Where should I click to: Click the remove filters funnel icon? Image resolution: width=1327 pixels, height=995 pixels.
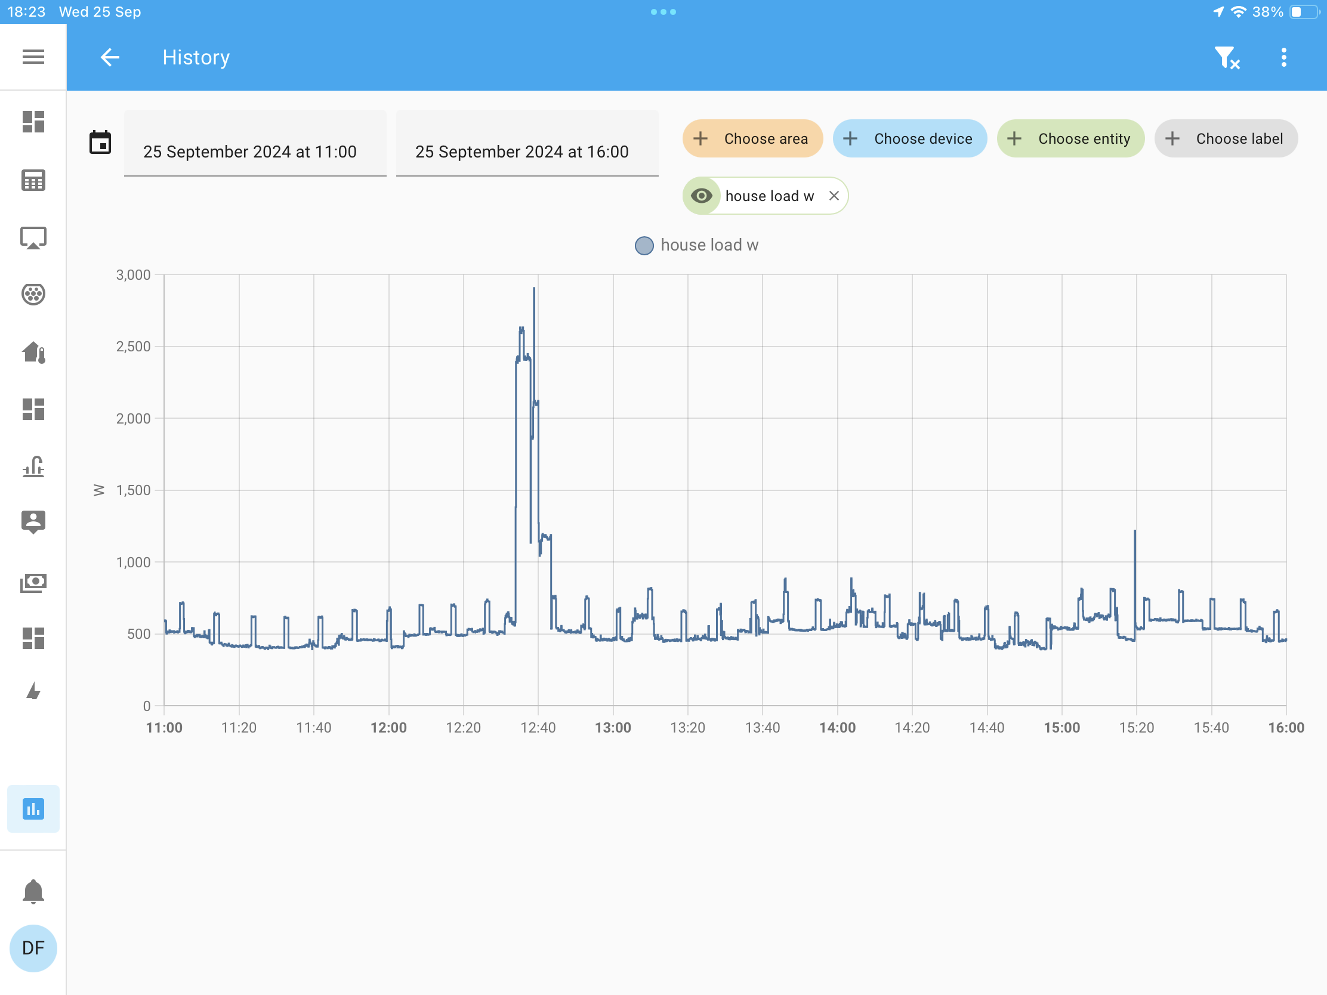pos(1226,58)
